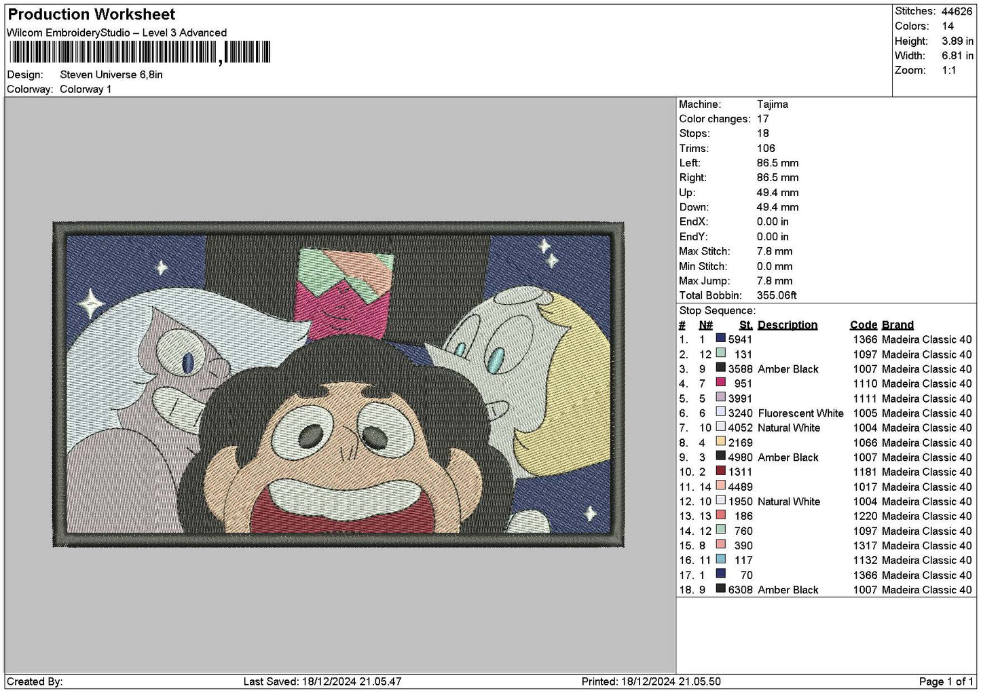Select the design name Steven Universe 6,8in
The height and width of the screenshot is (693, 981).
[111, 75]
